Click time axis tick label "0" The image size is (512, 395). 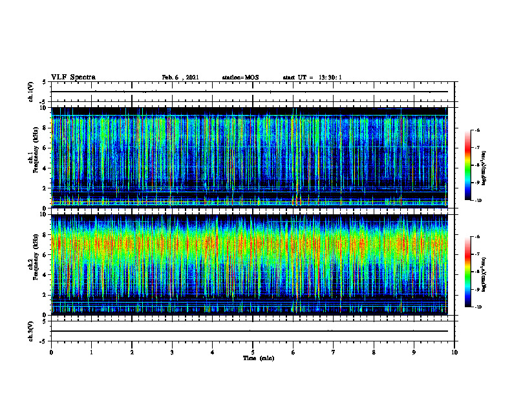click(x=51, y=352)
